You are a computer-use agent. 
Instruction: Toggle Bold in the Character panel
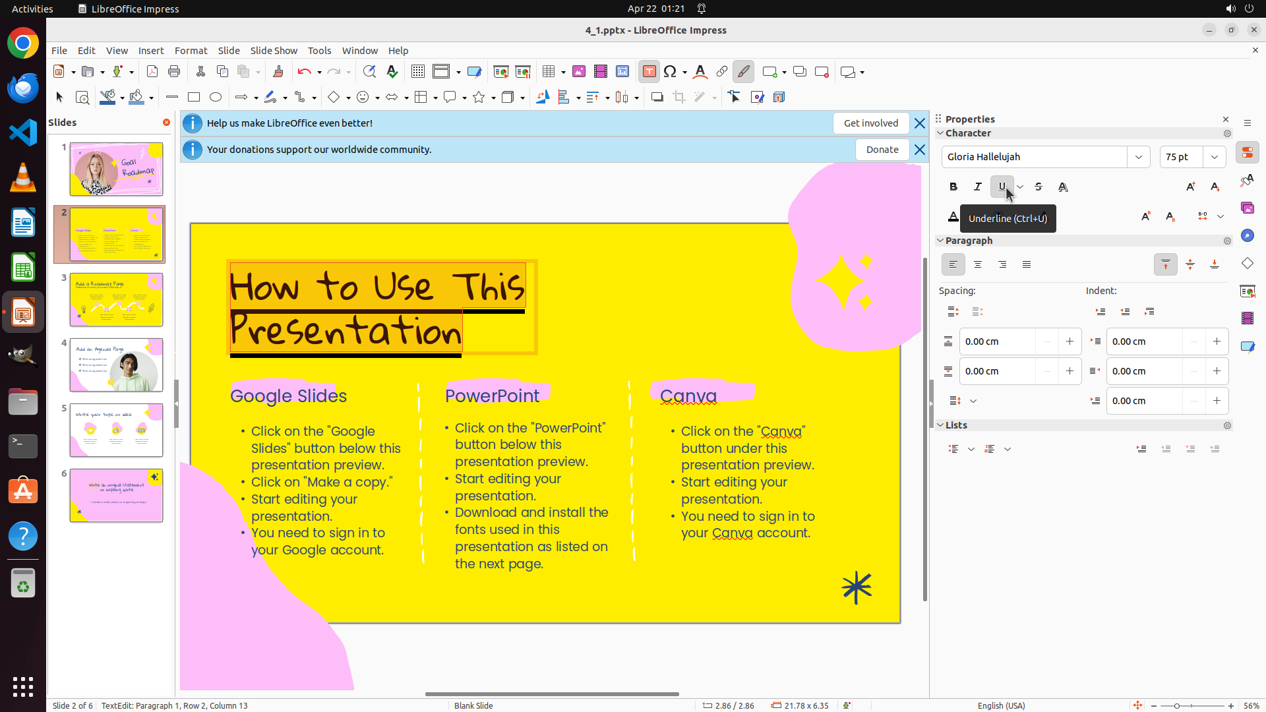(953, 187)
